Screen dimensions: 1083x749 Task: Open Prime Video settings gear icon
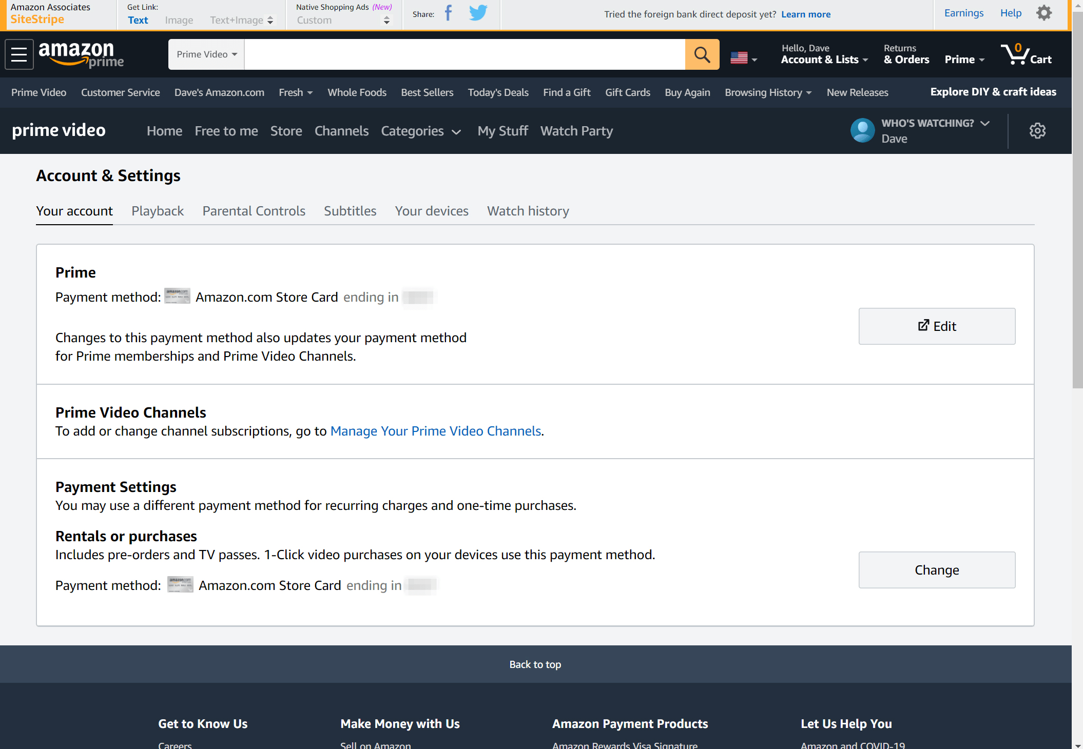pyautogui.click(x=1037, y=131)
